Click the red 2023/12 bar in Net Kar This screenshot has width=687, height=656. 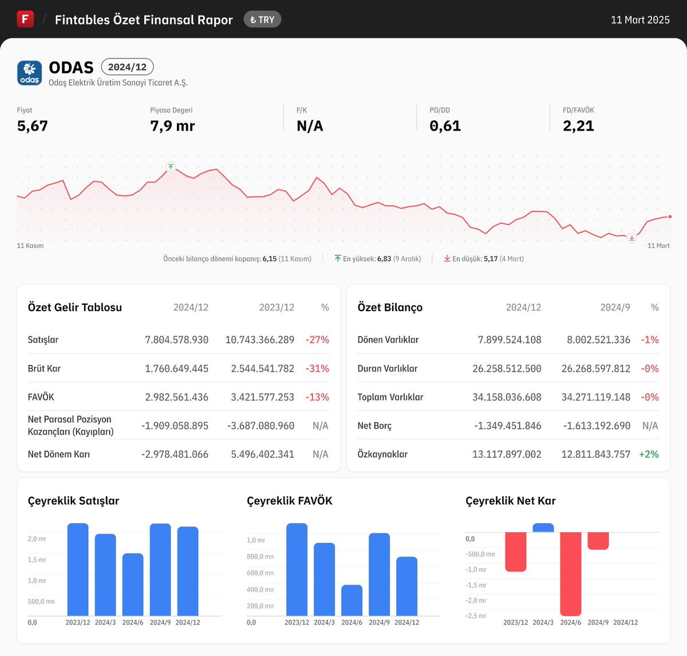[516, 552]
